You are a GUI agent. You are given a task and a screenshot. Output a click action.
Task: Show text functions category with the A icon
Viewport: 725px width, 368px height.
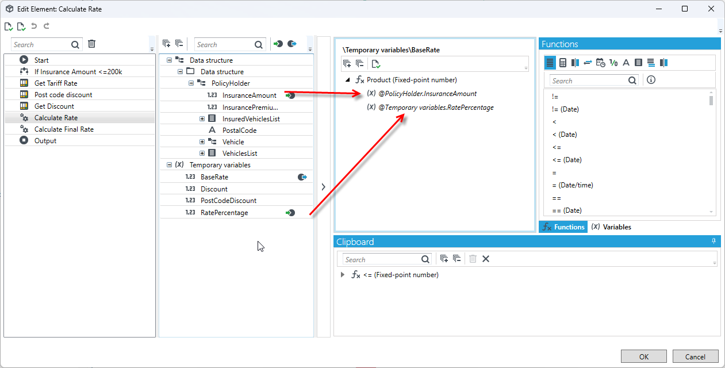tap(626, 63)
